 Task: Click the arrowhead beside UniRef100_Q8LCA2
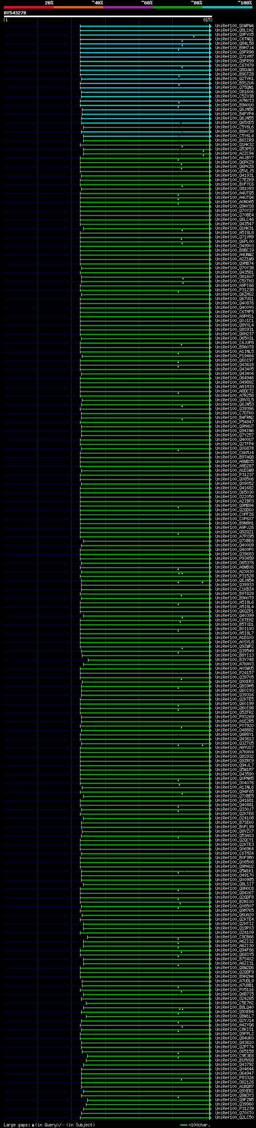[210, 30]
